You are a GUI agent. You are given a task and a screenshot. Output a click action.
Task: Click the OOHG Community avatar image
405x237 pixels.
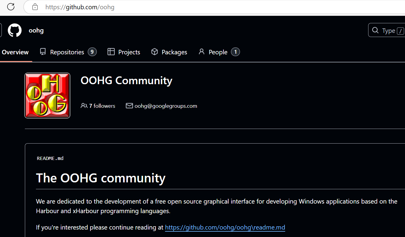point(47,96)
